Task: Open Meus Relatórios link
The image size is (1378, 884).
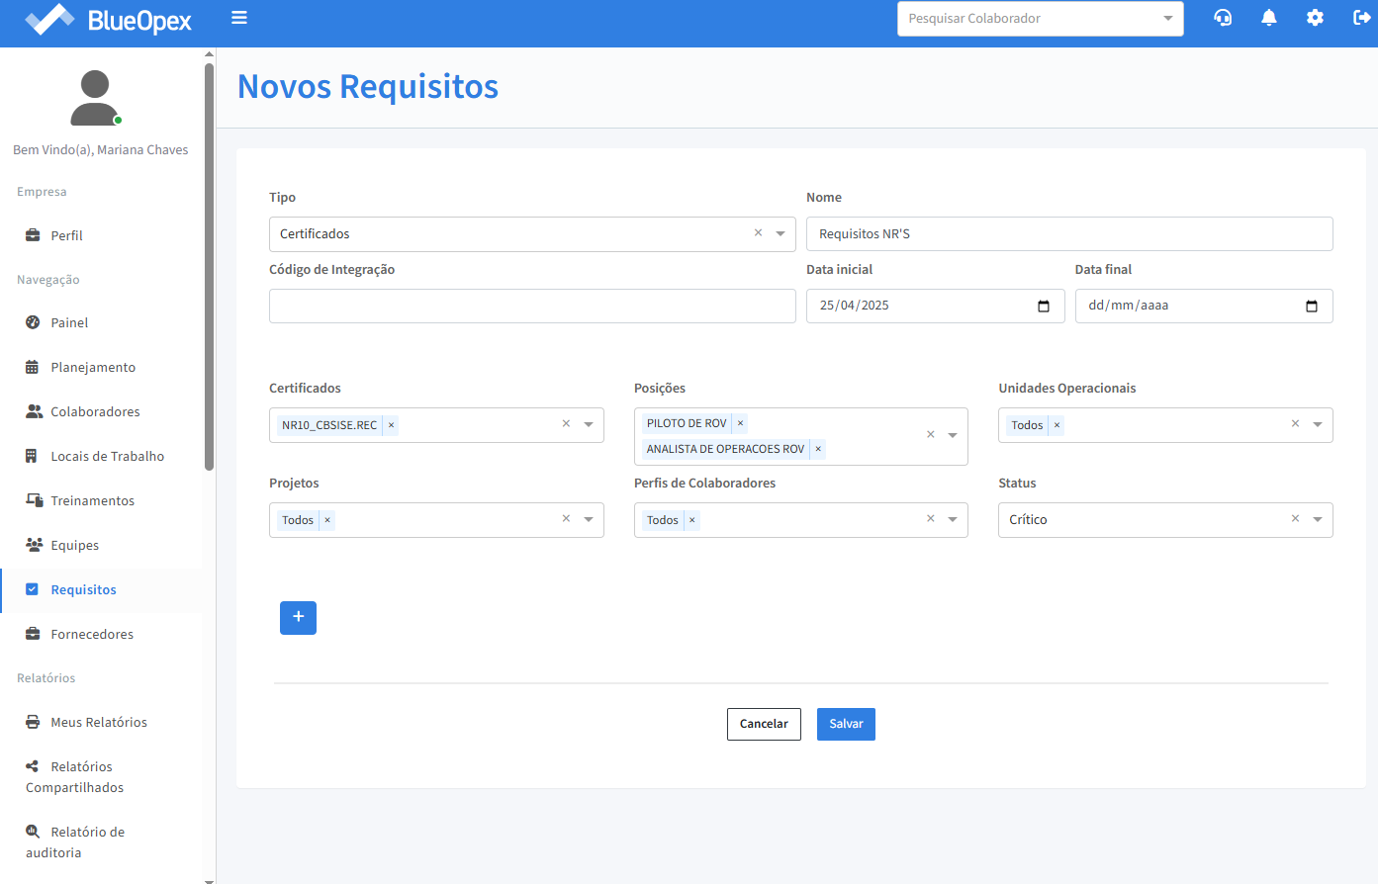Action: 101,722
